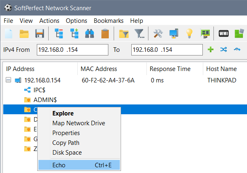Select the D share folder row

click(31, 119)
